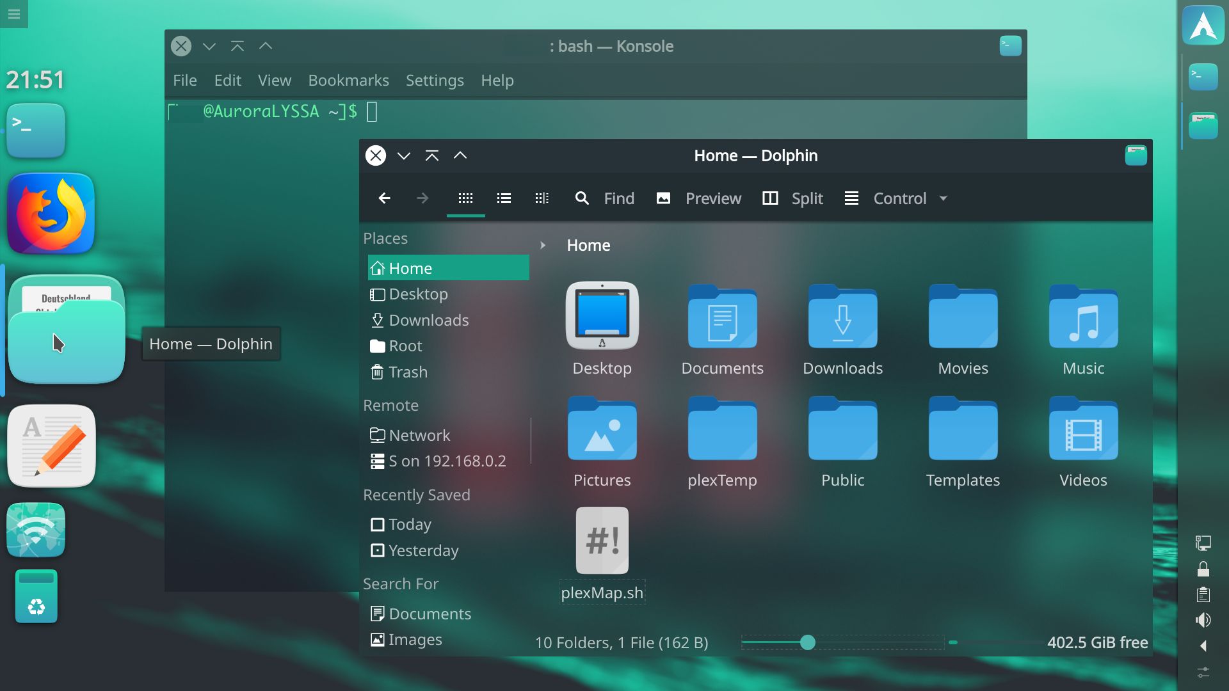Toggle the Preview panel in Dolphin
1229x691 pixels.
[698, 198]
